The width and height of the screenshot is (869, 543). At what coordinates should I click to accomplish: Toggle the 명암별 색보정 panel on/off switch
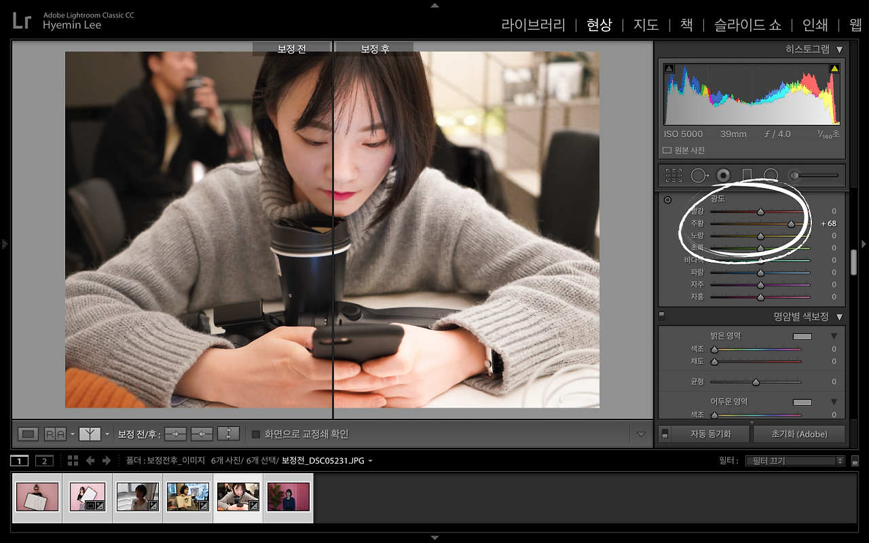[662, 316]
